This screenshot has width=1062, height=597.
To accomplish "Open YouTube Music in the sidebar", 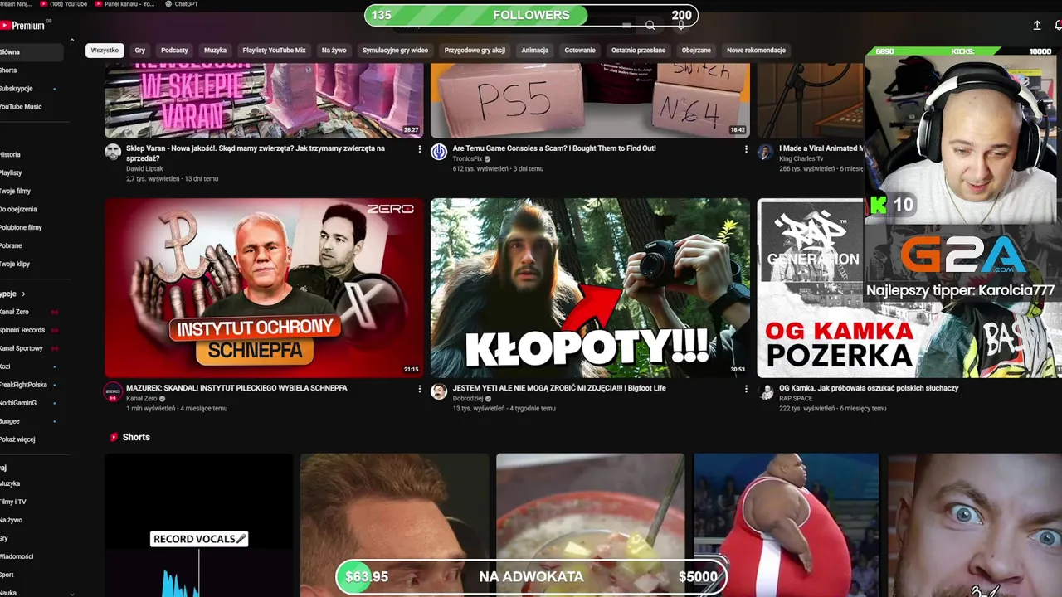I will coord(21,107).
